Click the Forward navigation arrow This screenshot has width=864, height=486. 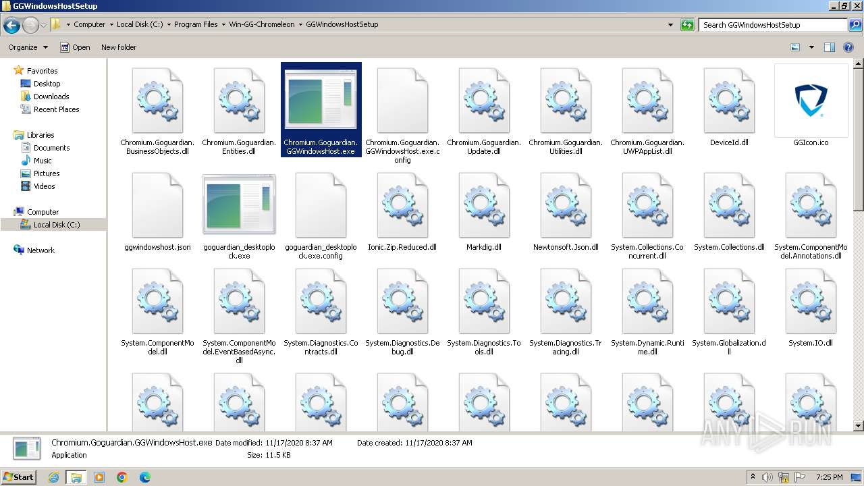click(30, 26)
